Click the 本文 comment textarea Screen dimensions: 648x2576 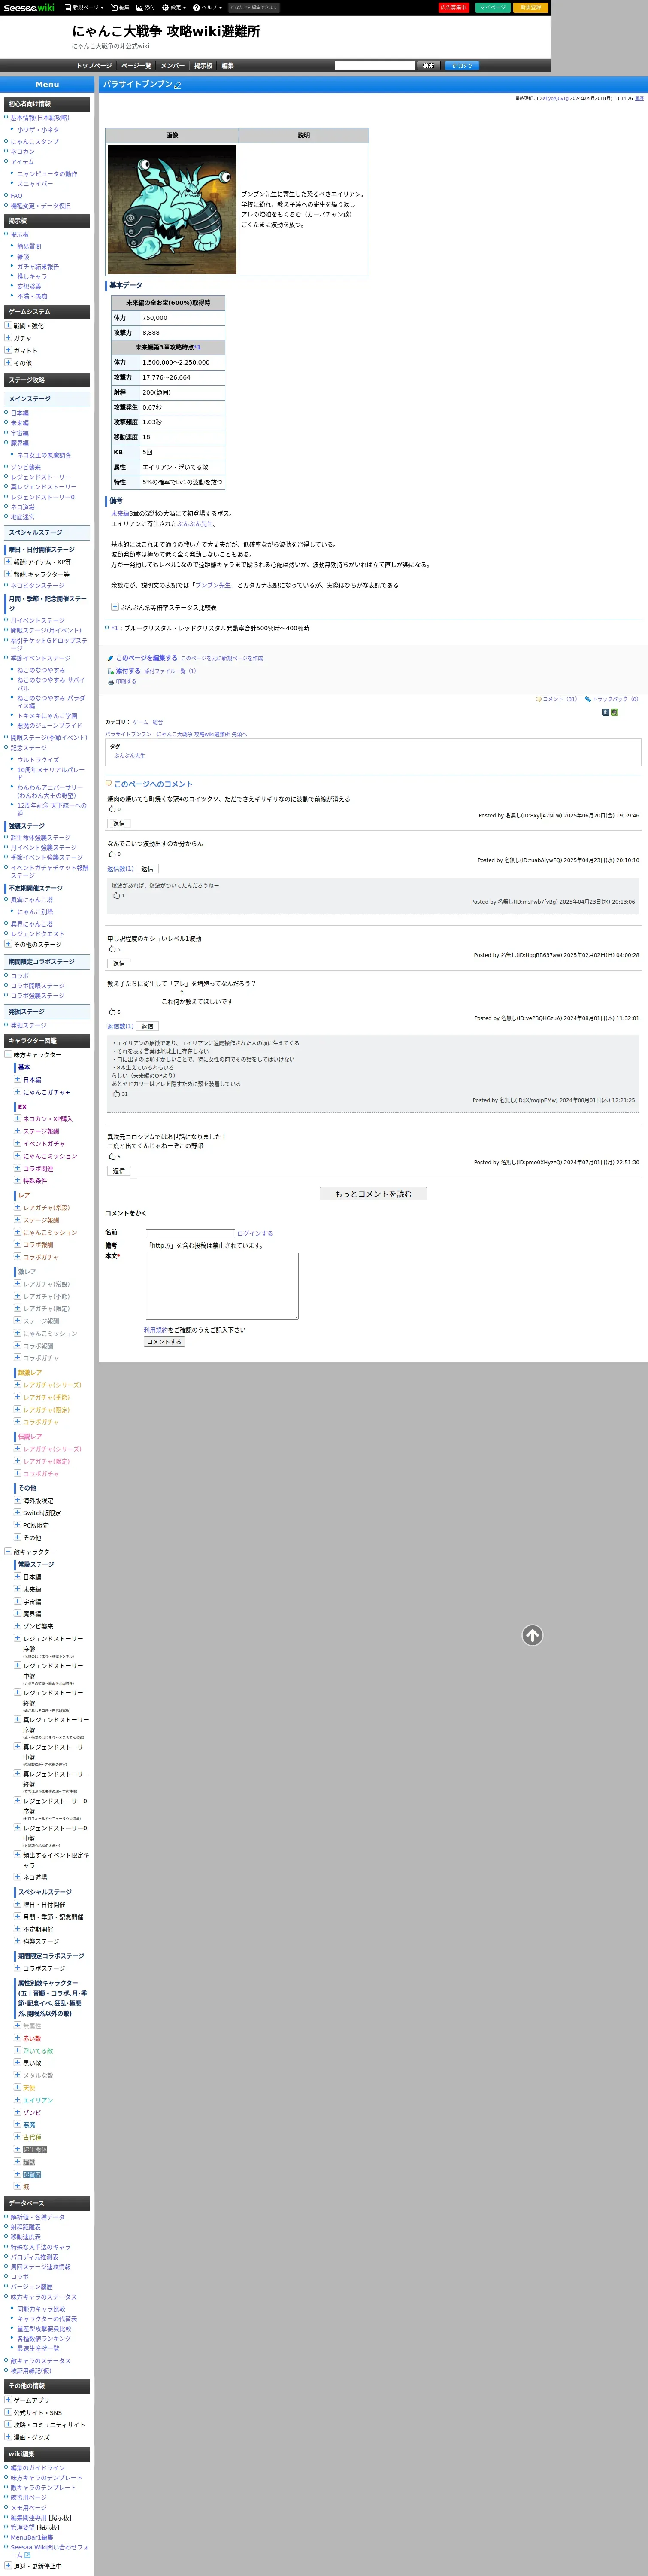click(222, 1286)
